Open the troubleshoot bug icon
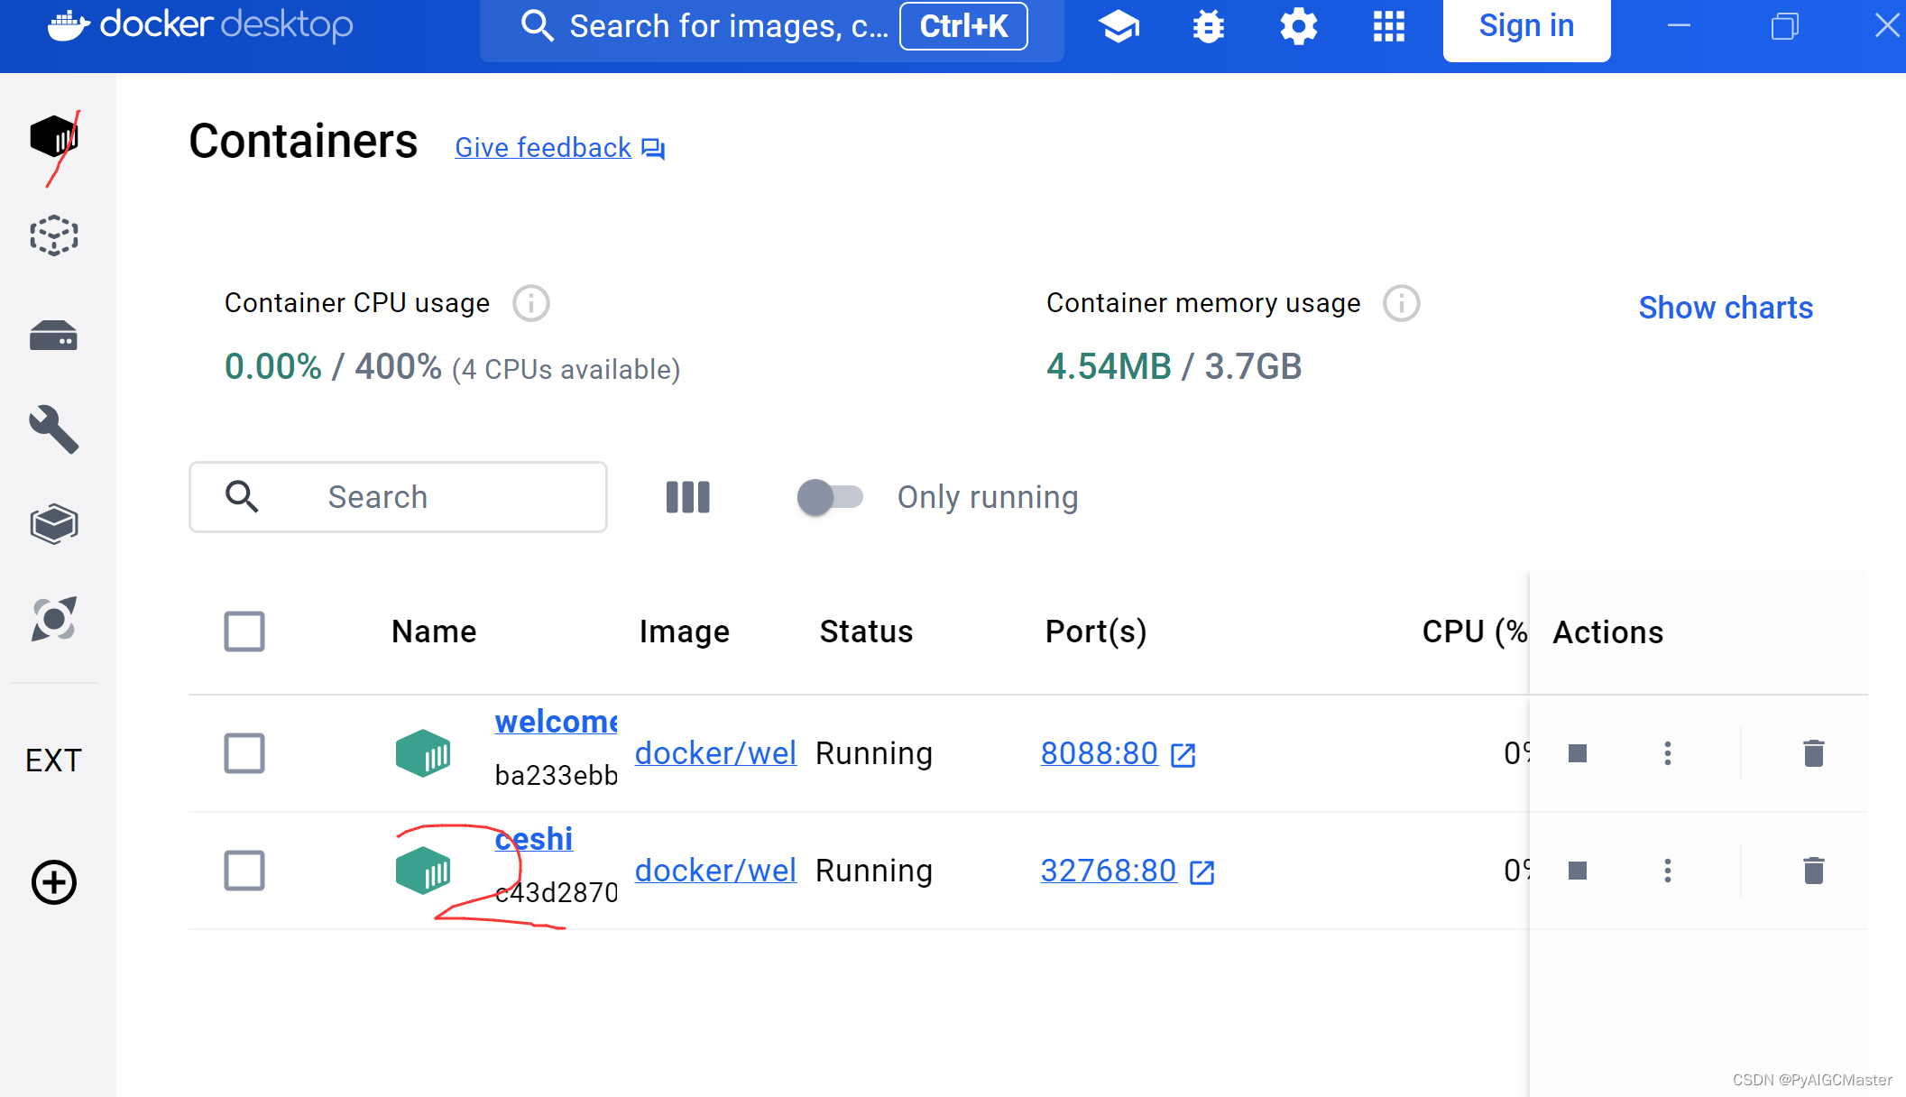Viewport: 1906px width, 1097px height. point(1208,26)
